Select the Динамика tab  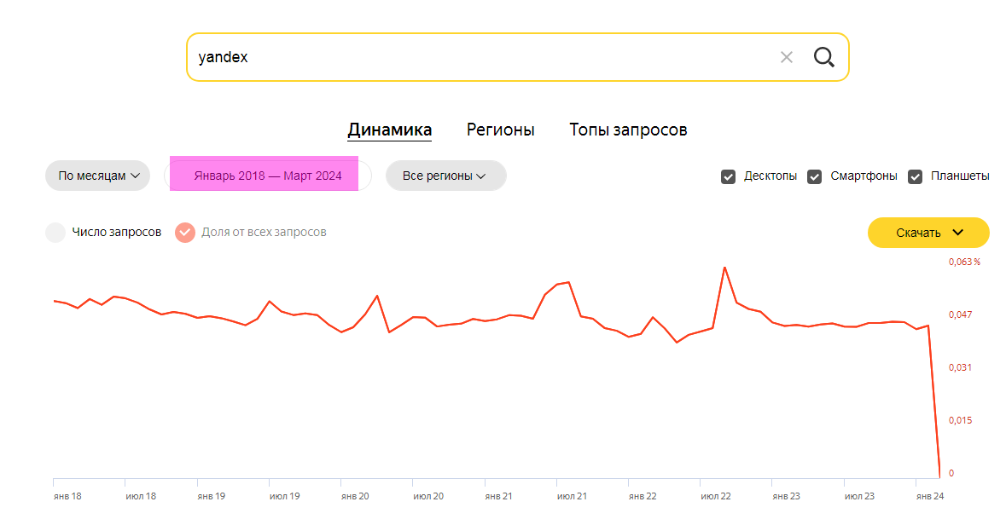pyautogui.click(x=389, y=130)
